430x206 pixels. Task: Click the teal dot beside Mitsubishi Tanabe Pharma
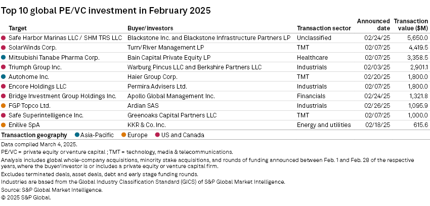pyautogui.click(x=4, y=57)
